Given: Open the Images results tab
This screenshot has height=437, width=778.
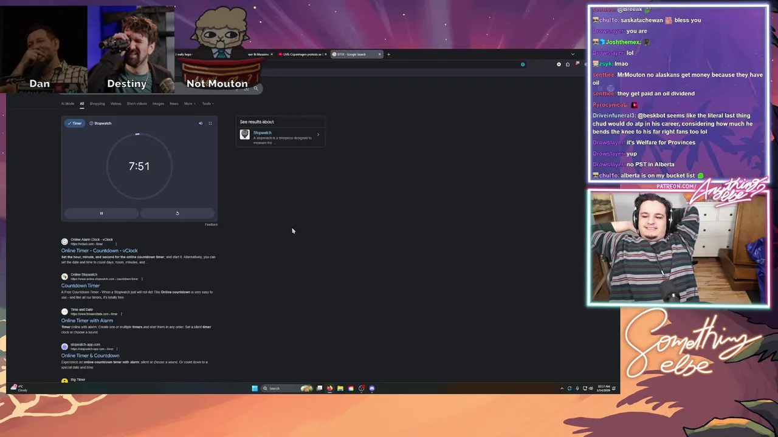Looking at the screenshot, I should point(158,104).
